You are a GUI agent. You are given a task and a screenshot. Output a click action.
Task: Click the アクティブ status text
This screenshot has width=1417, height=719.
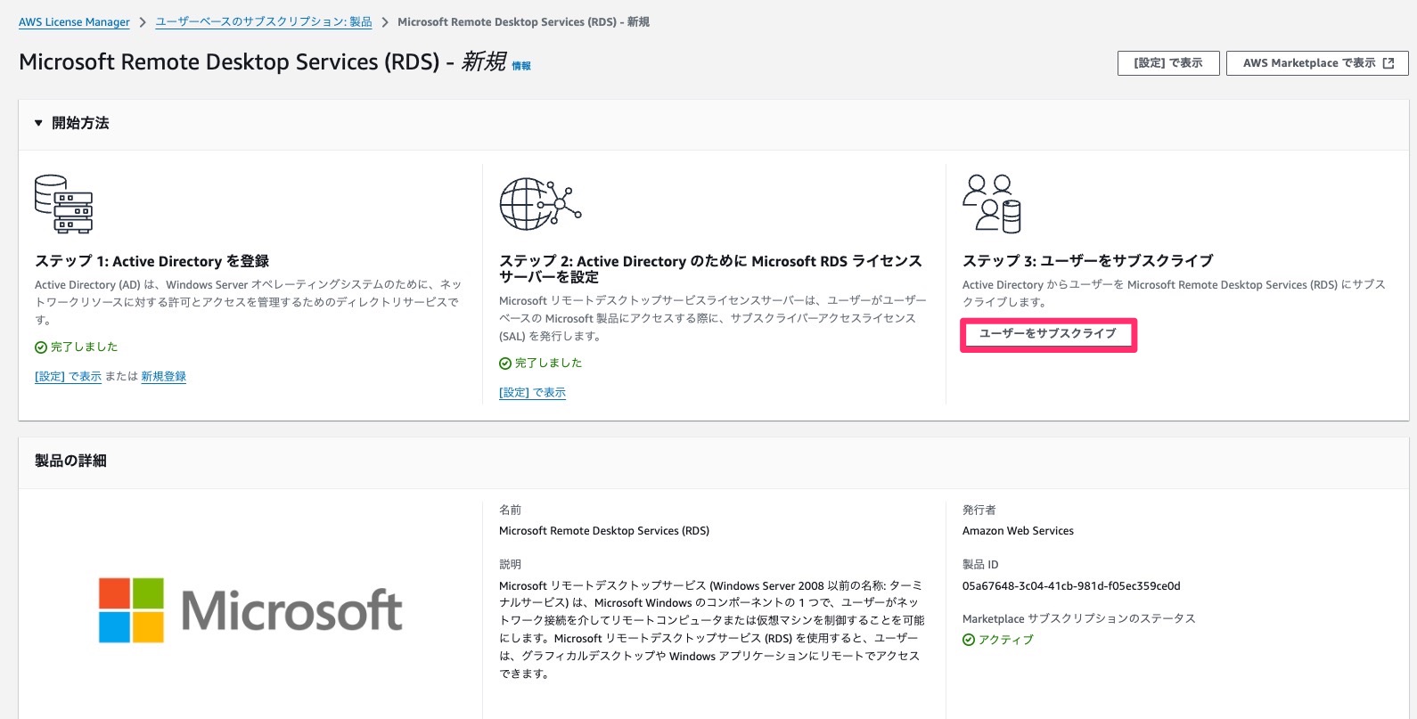pos(1006,640)
